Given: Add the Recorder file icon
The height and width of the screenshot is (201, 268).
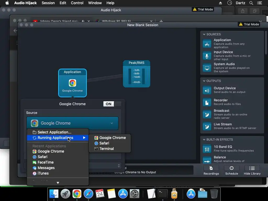Looking at the screenshot, I should [x=207, y=102].
